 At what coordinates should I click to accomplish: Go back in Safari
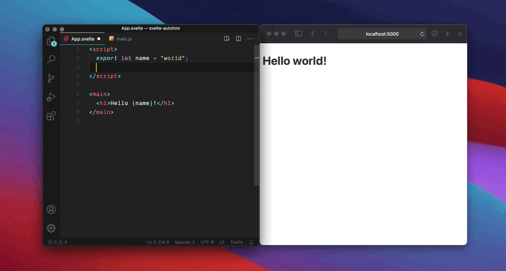(x=313, y=34)
